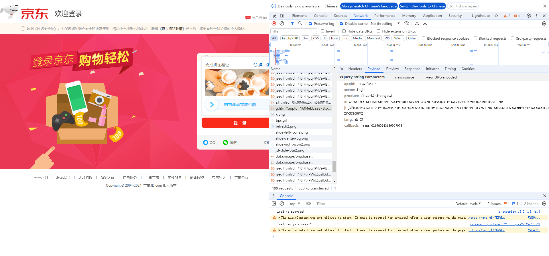The width and height of the screenshot is (549, 256).
Task: Import HAR file upload icon
Action: tap(417, 23)
